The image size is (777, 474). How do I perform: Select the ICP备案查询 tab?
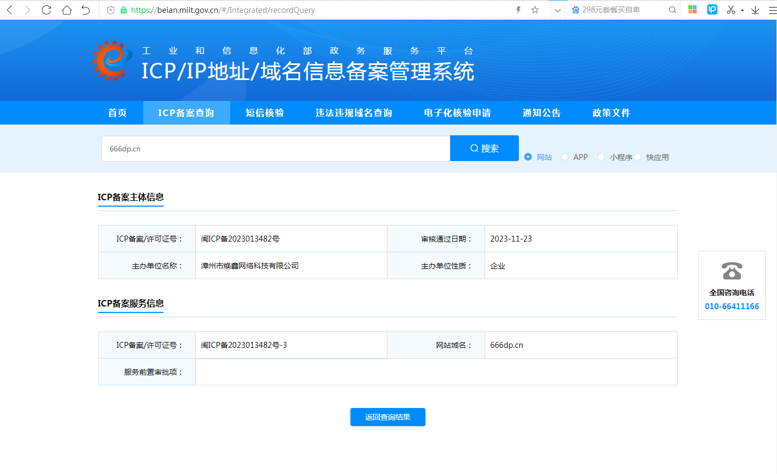tap(186, 113)
